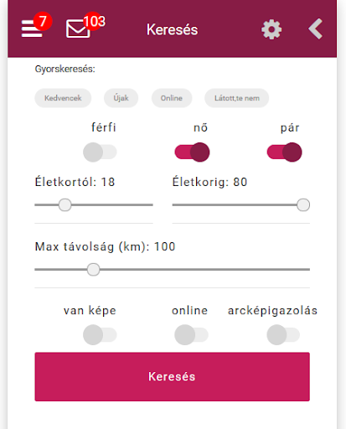Open settings with the gear icon
Image resolution: width=346 pixels, height=429 pixels.
click(271, 29)
